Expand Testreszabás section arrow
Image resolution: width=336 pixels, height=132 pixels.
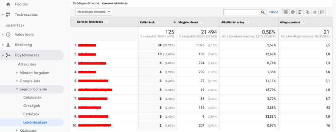pyautogui.click(x=3, y=15)
